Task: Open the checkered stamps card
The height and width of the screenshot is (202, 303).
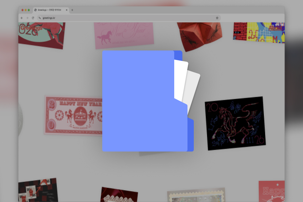Action: [x=38, y=190]
